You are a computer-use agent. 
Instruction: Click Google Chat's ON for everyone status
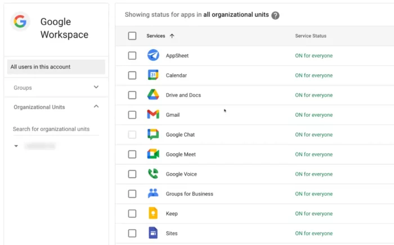click(314, 135)
